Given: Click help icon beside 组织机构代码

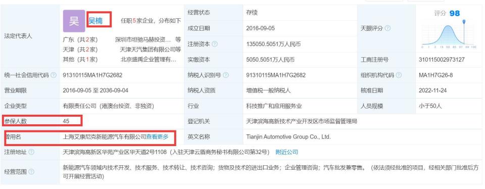Looking at the screenshot, I should pos(399,75).
